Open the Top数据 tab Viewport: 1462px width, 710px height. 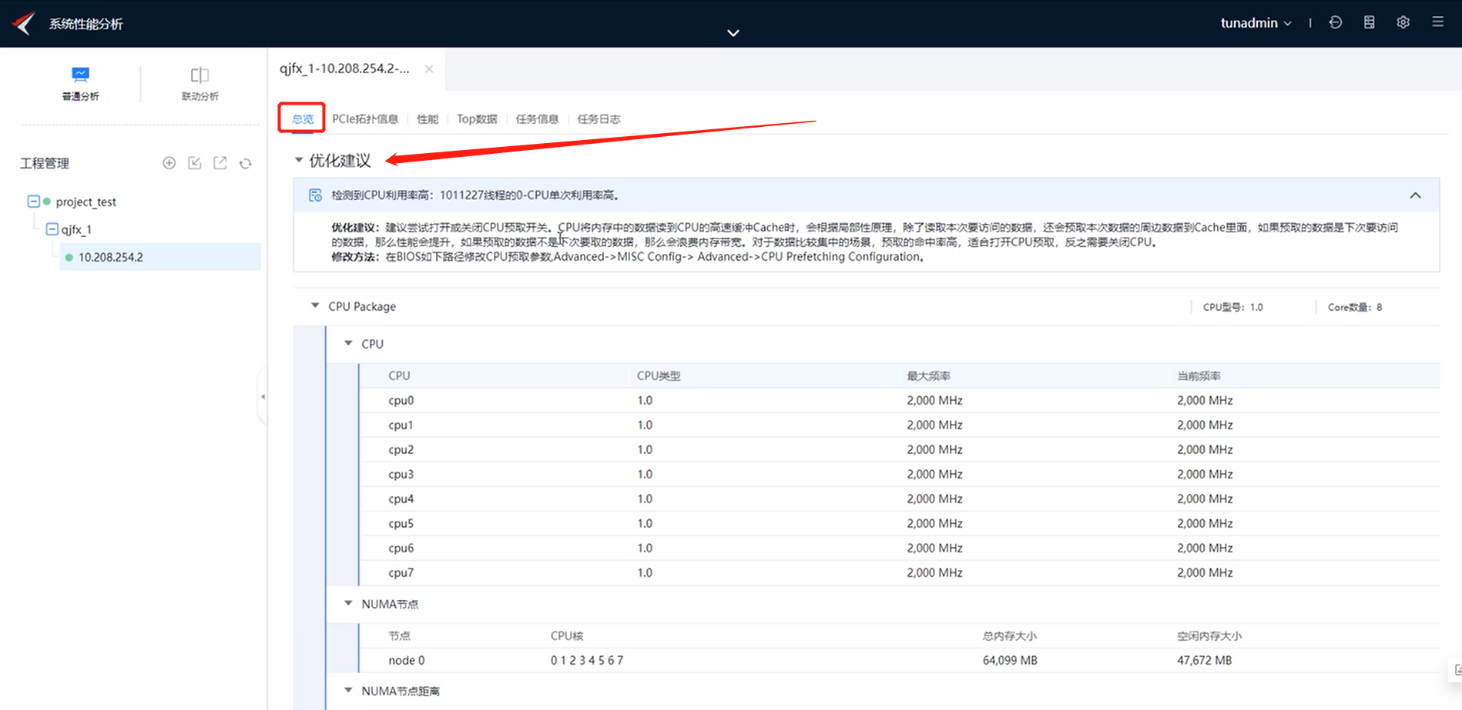pos(477,118)
